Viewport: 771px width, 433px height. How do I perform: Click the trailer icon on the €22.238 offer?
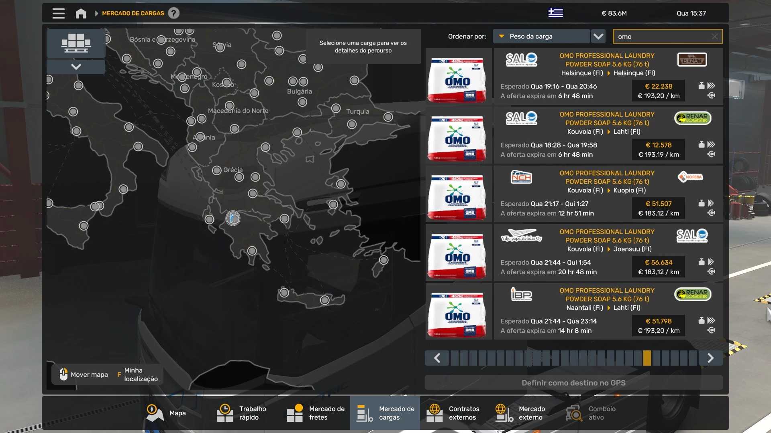coord(711,95)
